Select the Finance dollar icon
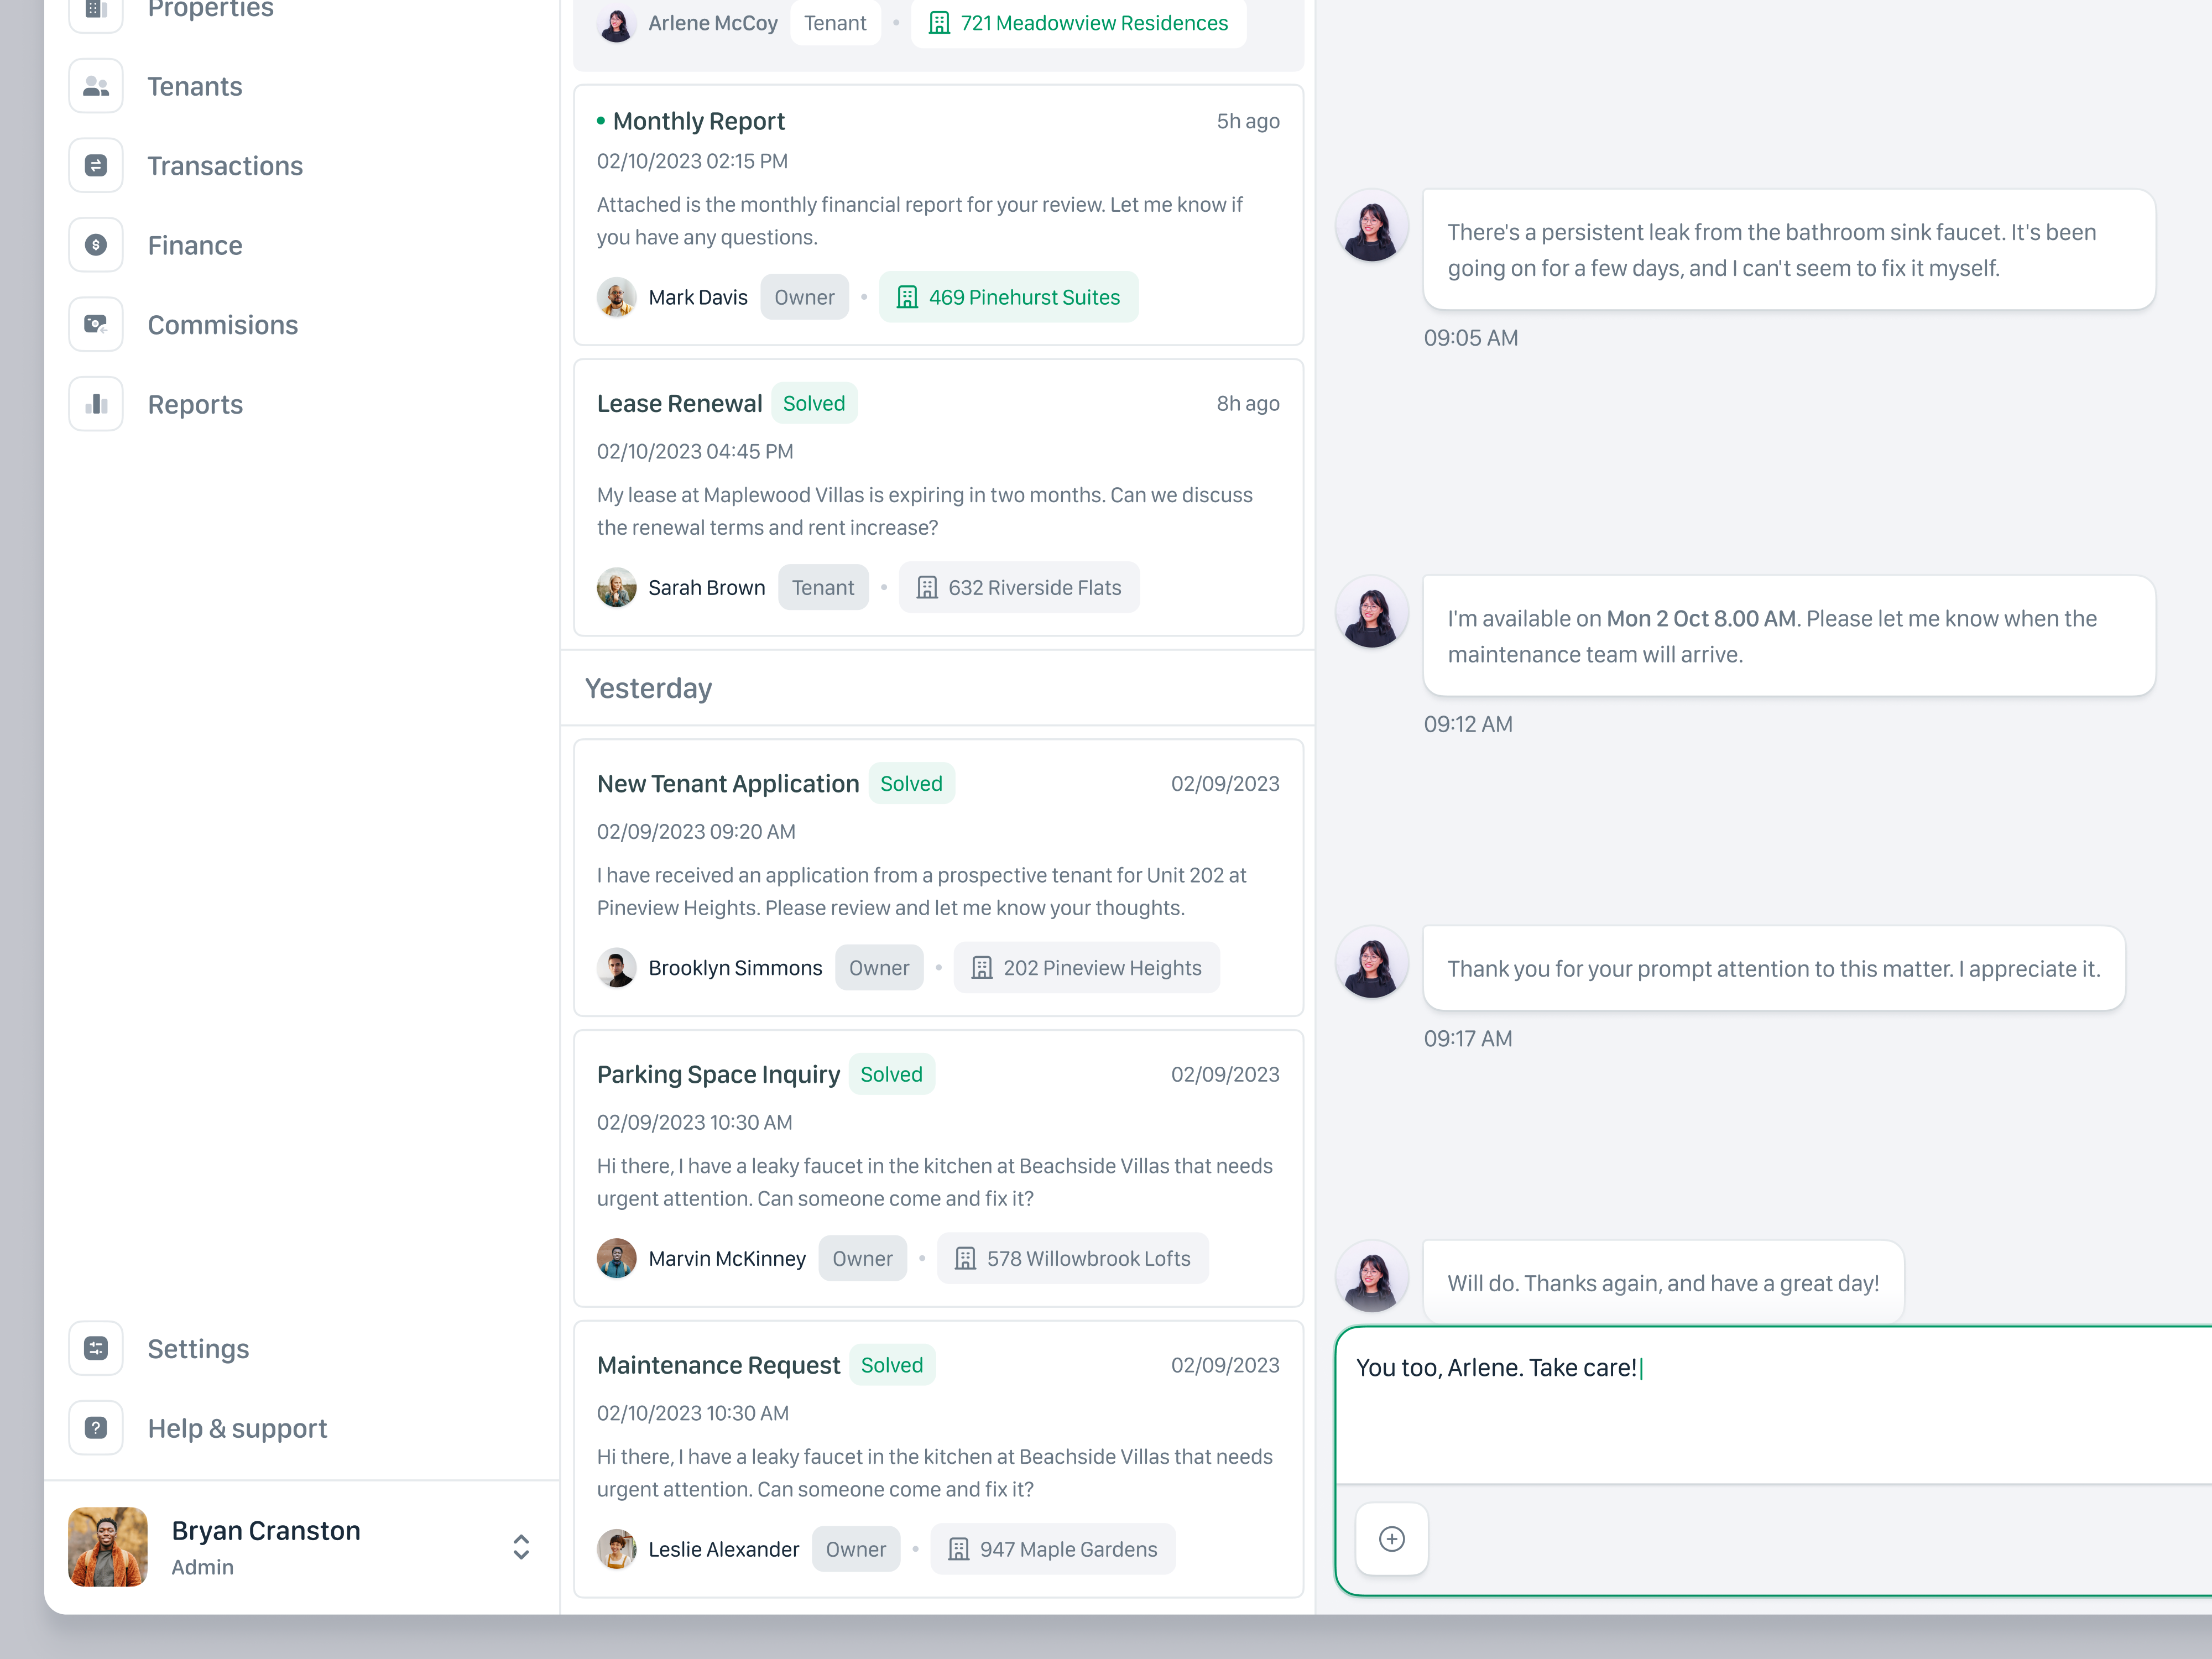 (x=96, y=245)
